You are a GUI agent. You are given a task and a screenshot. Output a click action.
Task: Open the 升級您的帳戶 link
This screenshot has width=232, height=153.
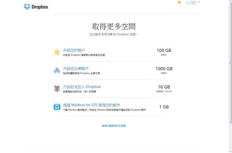coord(74,50)
